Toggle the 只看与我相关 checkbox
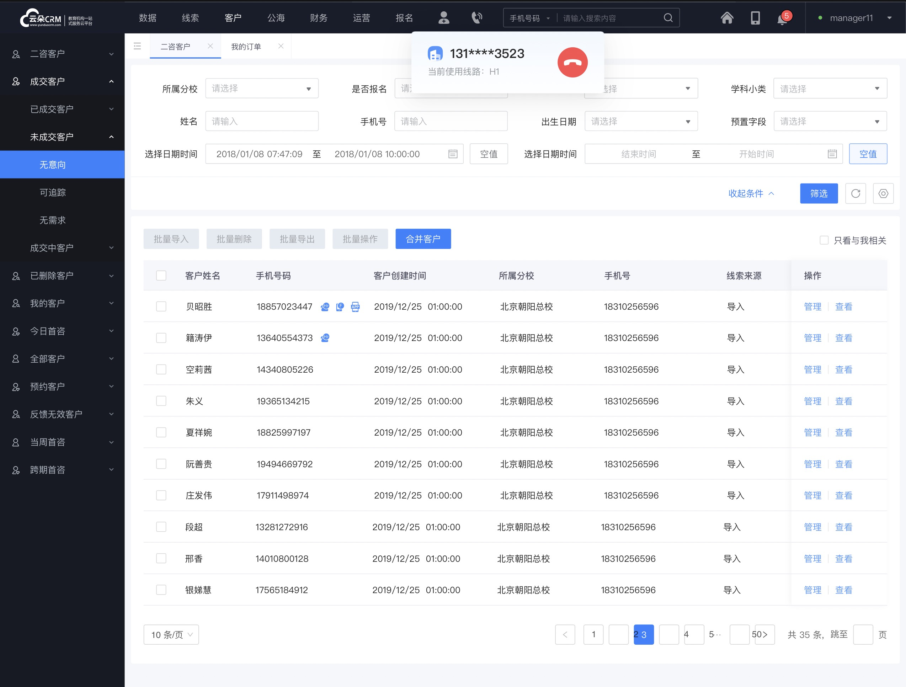906x687 pixels. click(823, 240)
